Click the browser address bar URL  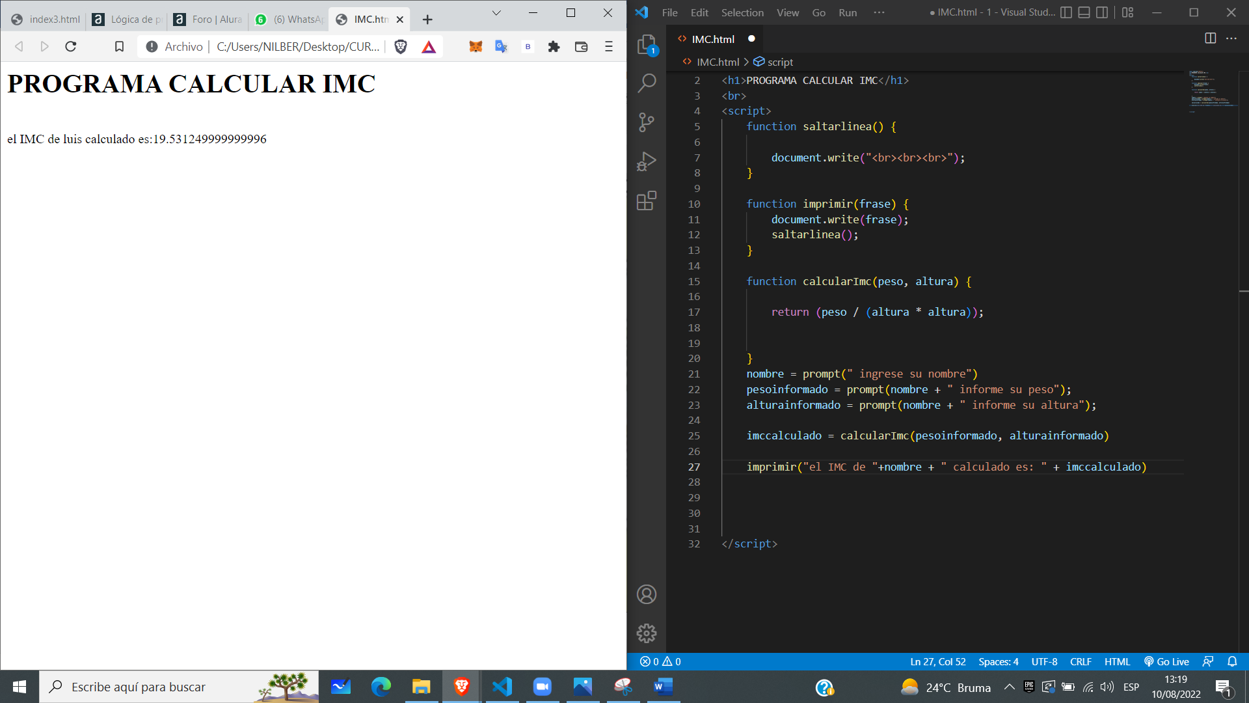pyautogui.click(x=298, y=46)
